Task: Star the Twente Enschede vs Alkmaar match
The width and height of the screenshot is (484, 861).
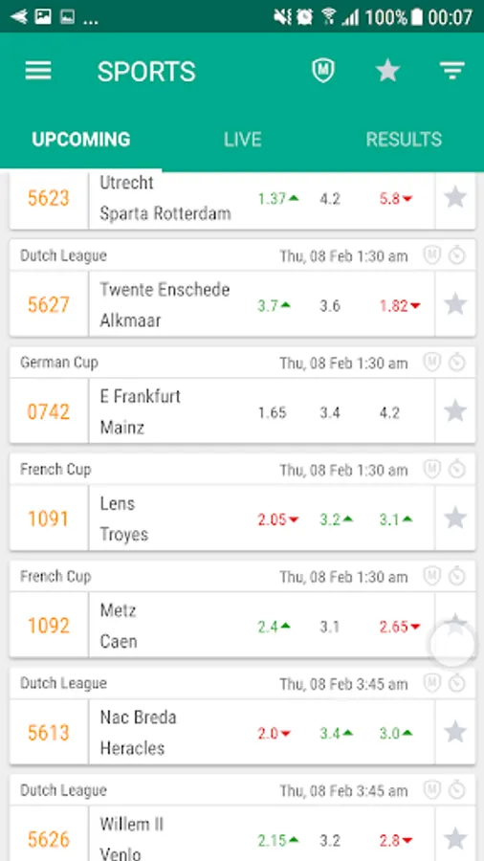Action: tap(455, 303)
